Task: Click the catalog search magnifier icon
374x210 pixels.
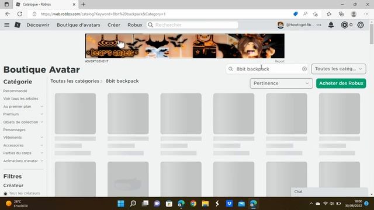Action: coord(231,69)
